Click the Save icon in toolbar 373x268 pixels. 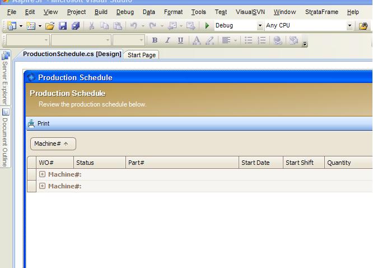(x=63, y=26)
